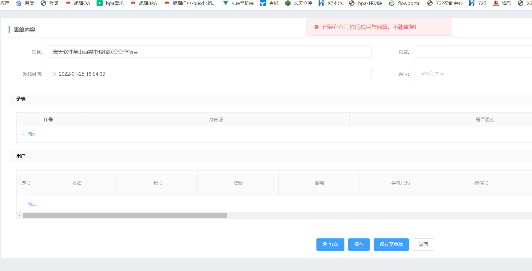Click the 打印 print button
Viewport: 532px width, 271px height.
click(x=330, y=245)
